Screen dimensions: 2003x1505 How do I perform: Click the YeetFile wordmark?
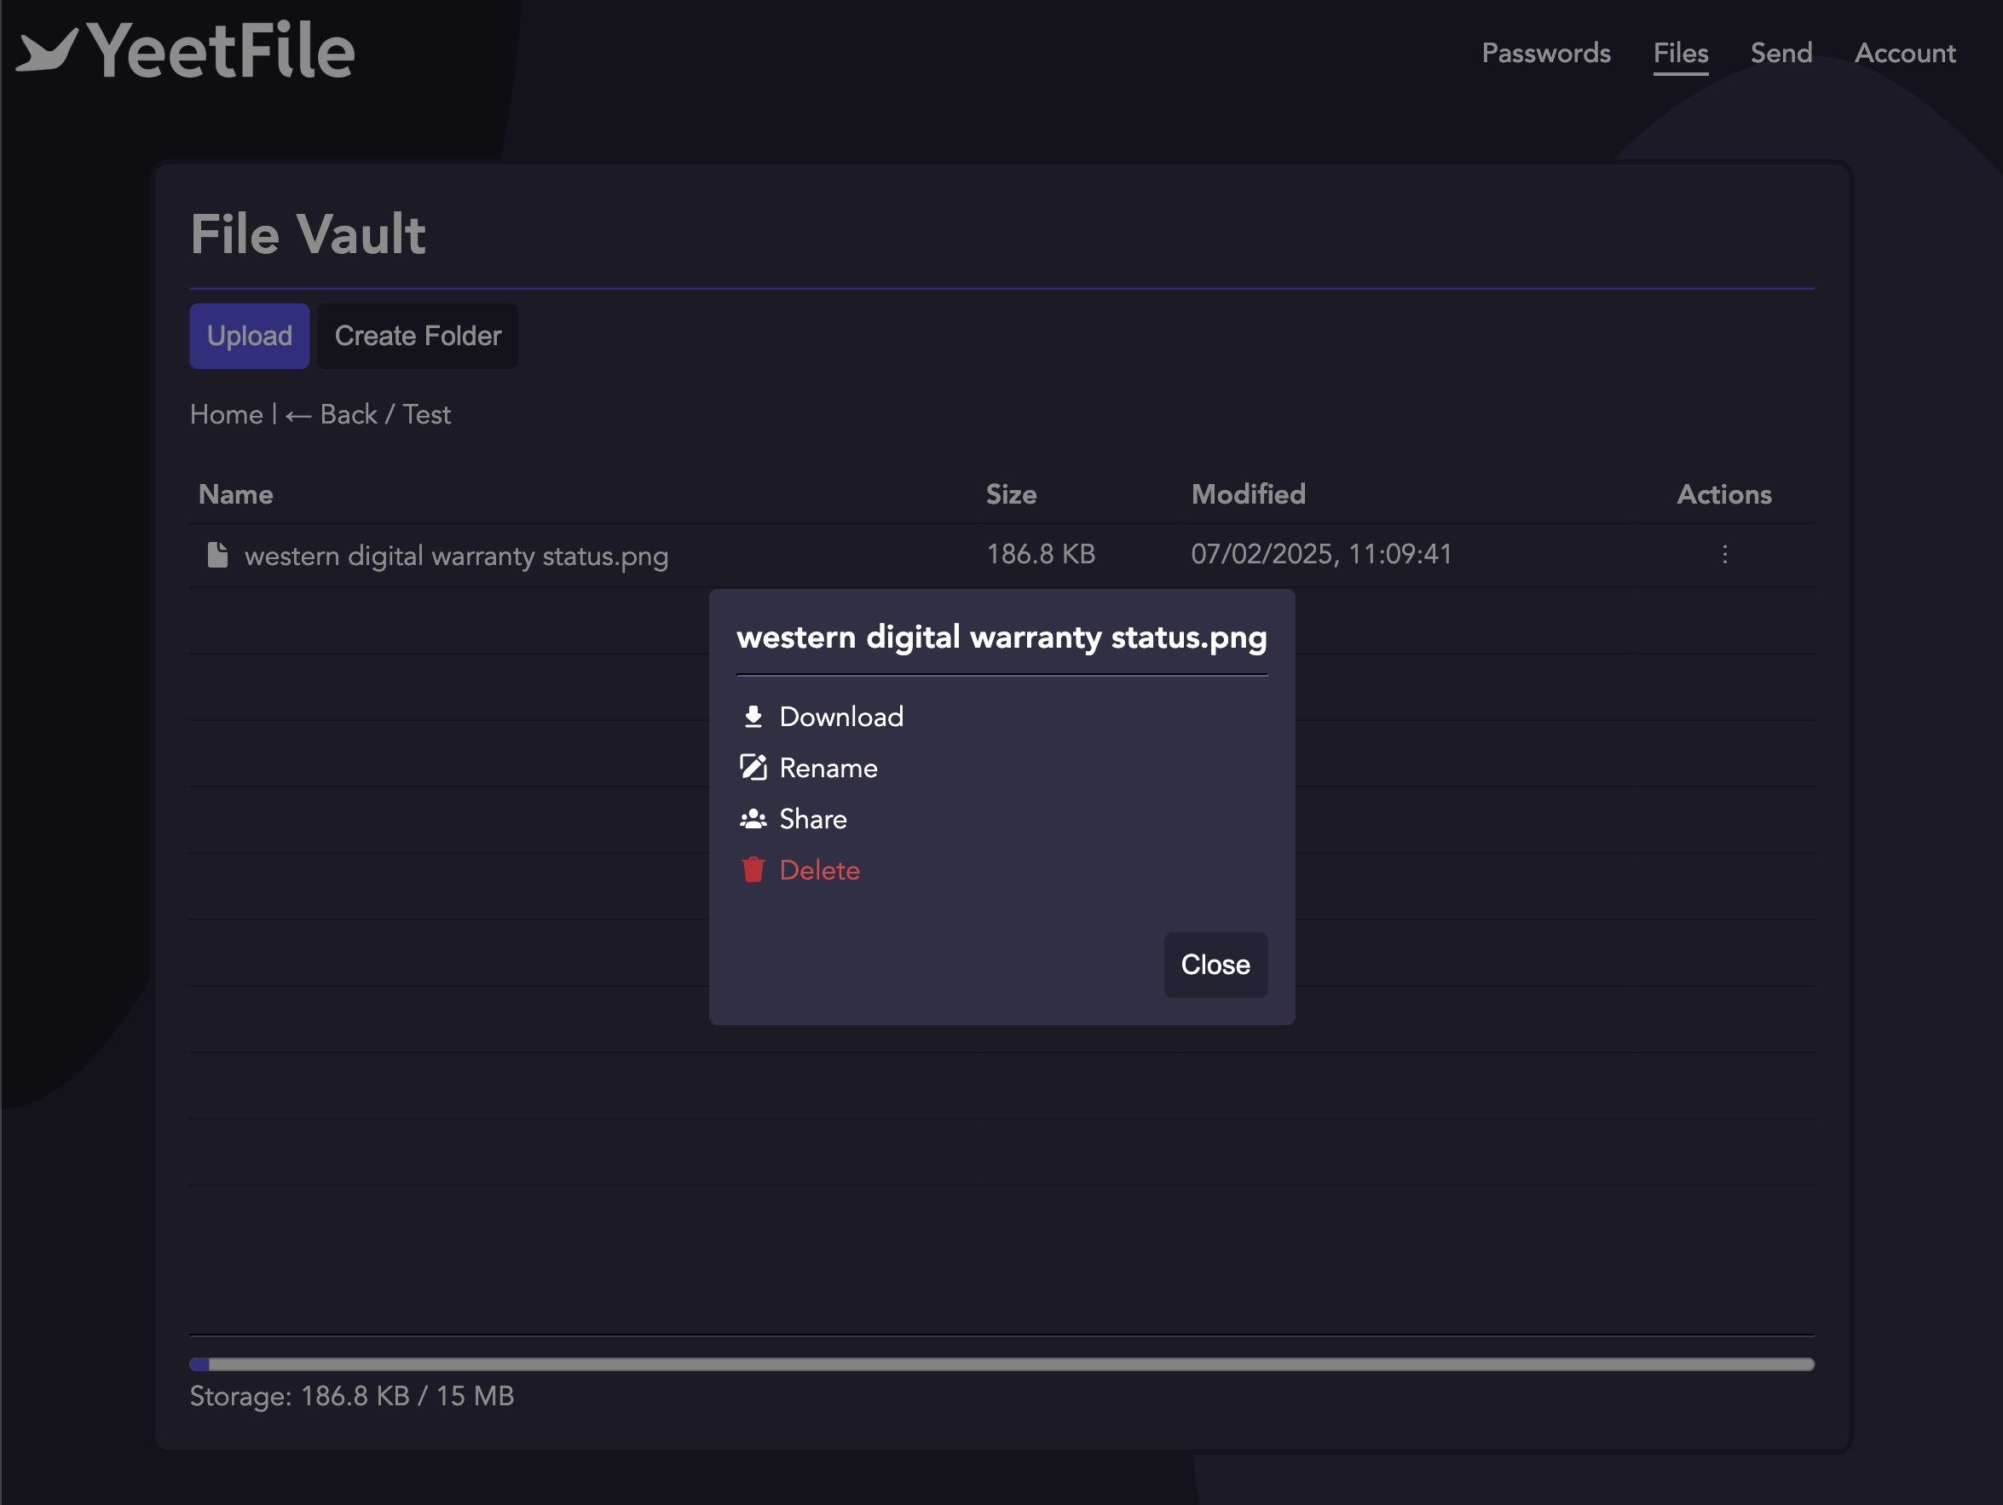[x=220, y=51]
